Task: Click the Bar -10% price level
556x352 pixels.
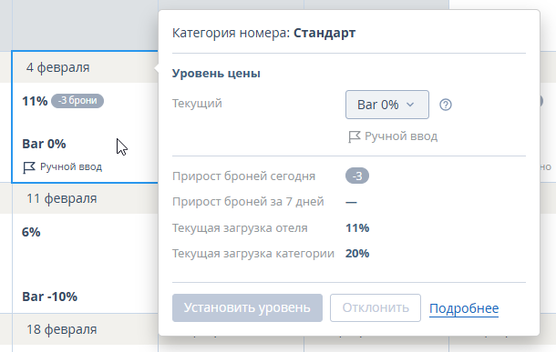Action: pyautogui.click(x=49, y=297)
